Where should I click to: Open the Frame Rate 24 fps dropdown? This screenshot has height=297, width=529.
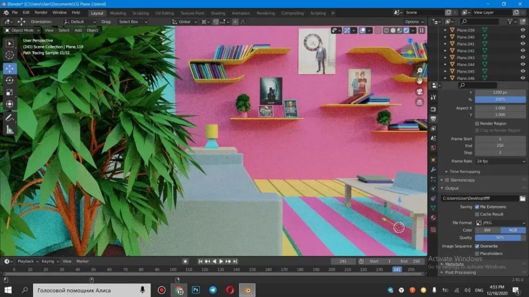(x=501, y=161)
